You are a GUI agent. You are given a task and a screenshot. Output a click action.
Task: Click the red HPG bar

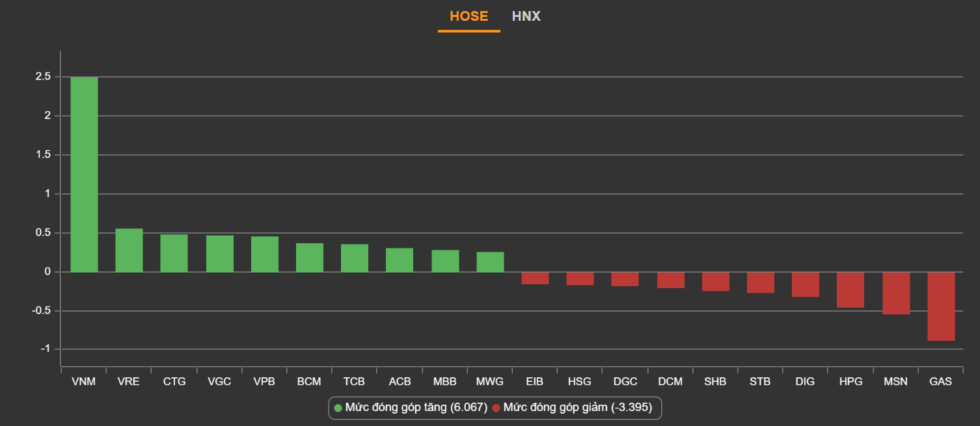pyautogui.click(x=850, y=289)
